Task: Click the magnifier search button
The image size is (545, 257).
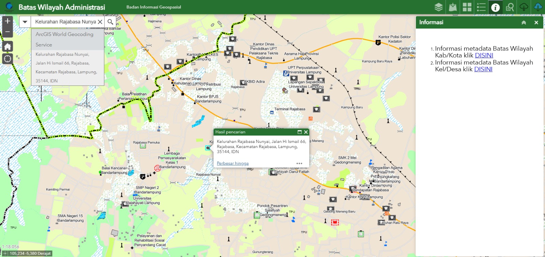Action: pyautogui.click(x=110, y=22)
